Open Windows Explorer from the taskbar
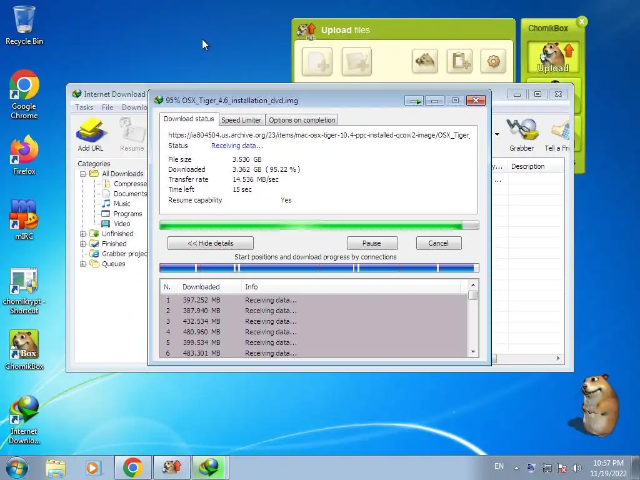 [55, 467]
